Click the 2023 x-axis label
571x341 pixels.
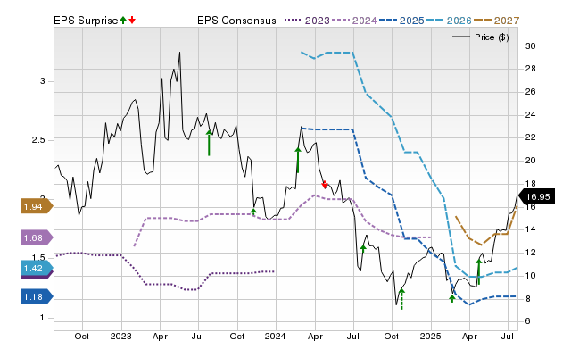coord(121,336)
